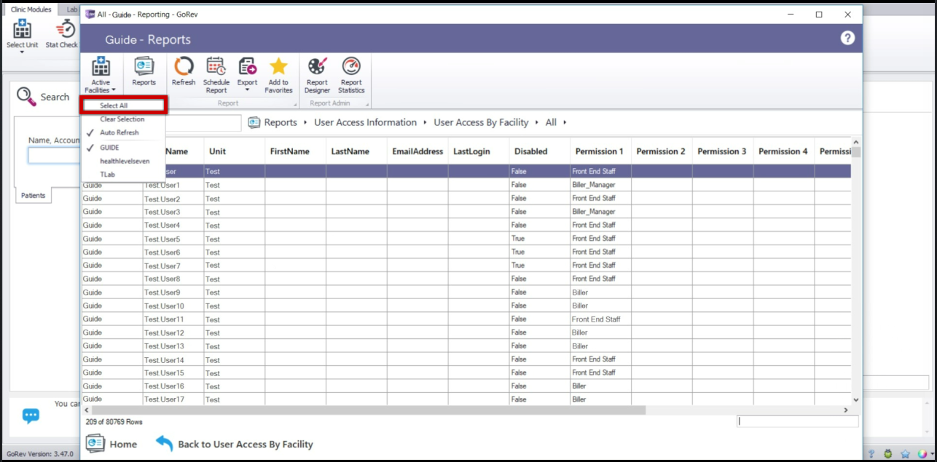Expand the Report Admin group launcher
937x462 pixels.
pyautogui.click(x=366, y=104)
